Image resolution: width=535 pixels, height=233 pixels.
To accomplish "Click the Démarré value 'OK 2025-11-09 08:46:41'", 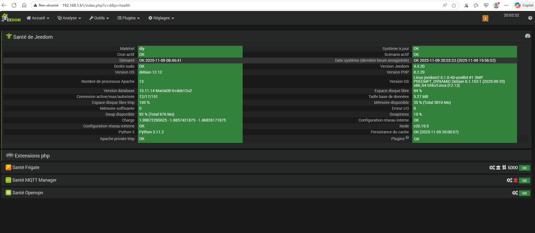I will pyautogui.click(x=160, y=60).
